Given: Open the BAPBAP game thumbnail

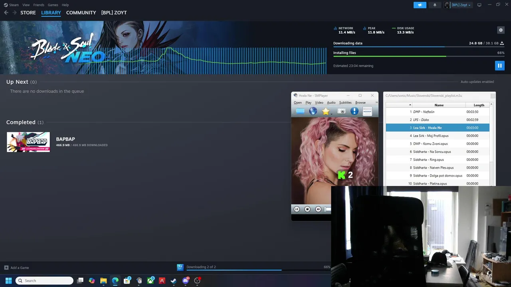Looking at the screenshot, I should 28,142.
